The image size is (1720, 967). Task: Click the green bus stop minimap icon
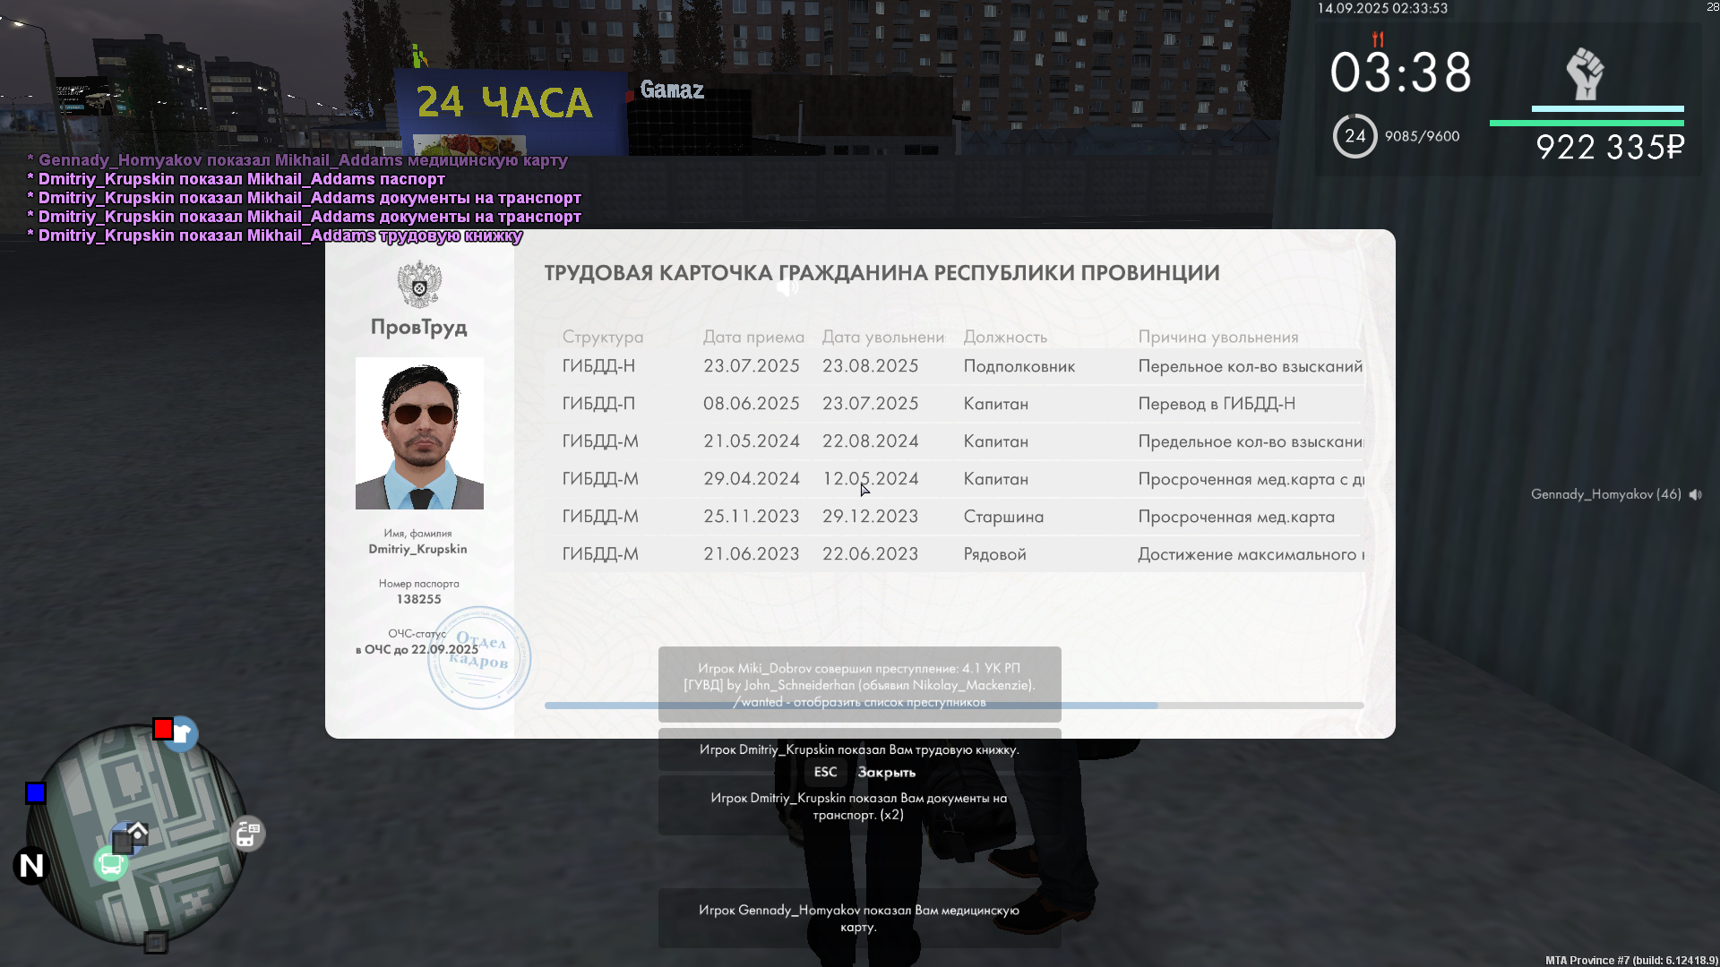111,864
